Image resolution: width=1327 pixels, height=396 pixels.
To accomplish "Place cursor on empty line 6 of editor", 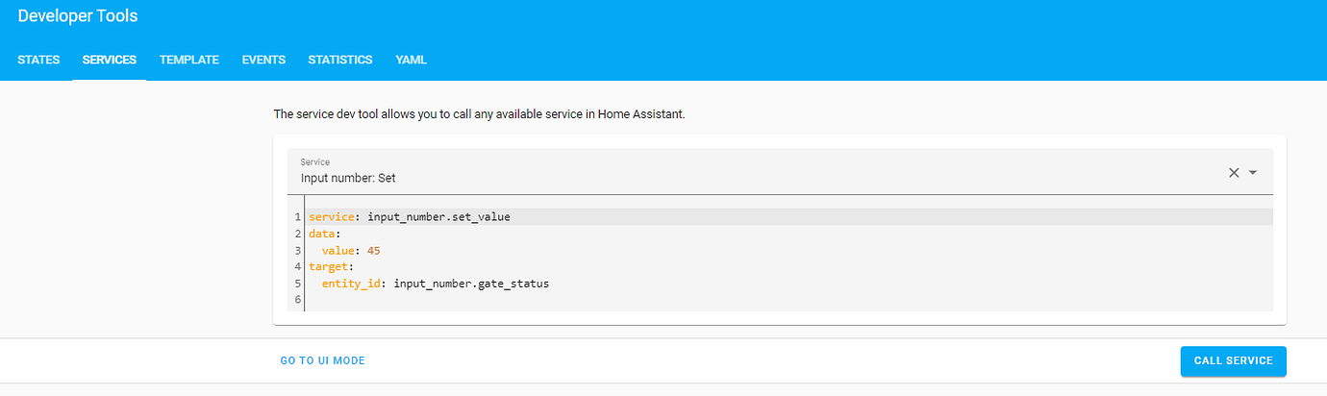I will click(x=789, y=301).
